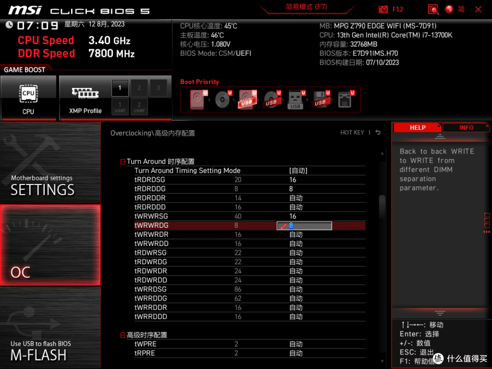
Task: Click the clock icon beside the time
Action: [9, 25]
